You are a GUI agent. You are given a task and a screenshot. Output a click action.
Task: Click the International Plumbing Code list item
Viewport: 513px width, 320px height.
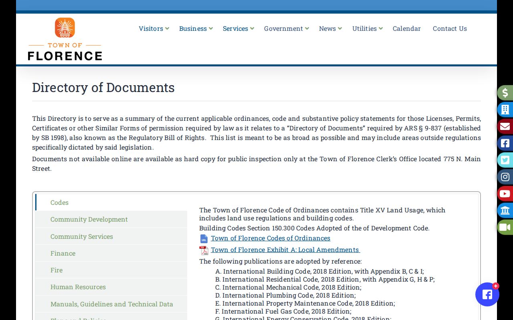(285, 295)
